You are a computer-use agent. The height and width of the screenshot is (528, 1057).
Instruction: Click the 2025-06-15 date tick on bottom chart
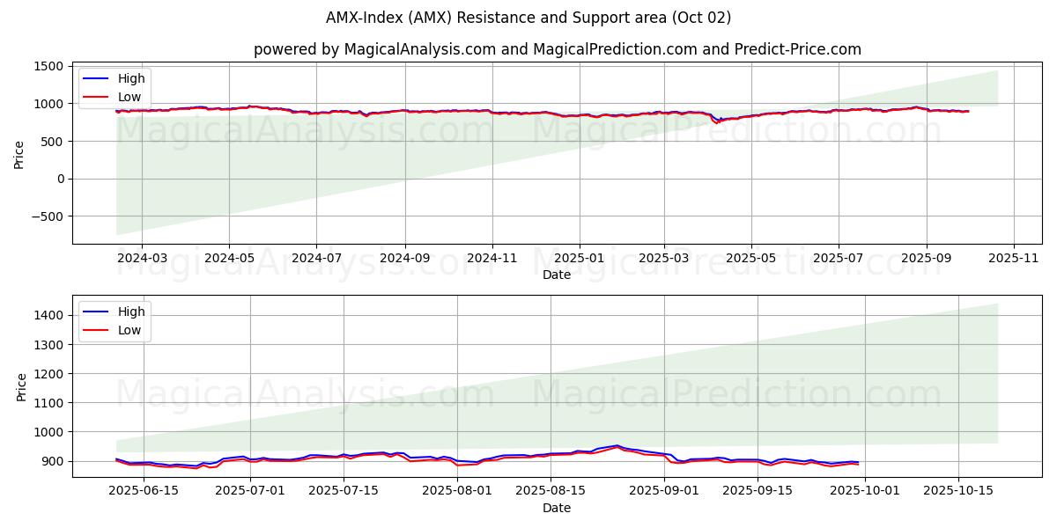coord(142,491)
